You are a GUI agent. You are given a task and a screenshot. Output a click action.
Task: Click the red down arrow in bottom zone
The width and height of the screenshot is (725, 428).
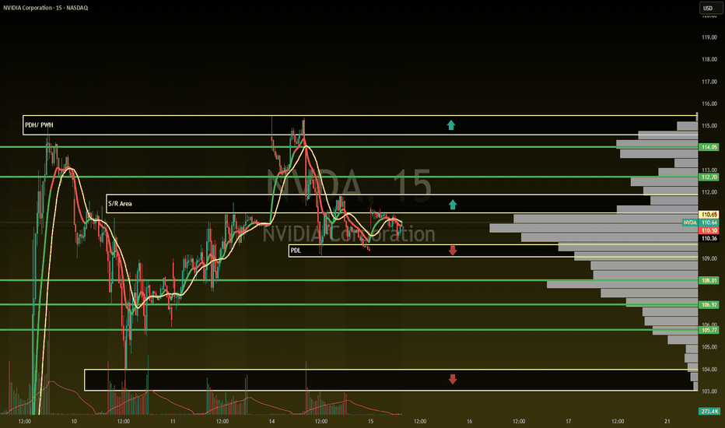coord(453,379)
